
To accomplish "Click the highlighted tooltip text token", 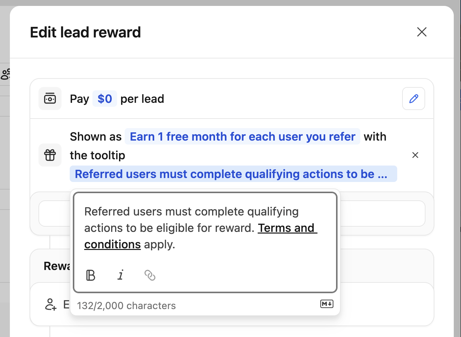I will tap(233, 174).
